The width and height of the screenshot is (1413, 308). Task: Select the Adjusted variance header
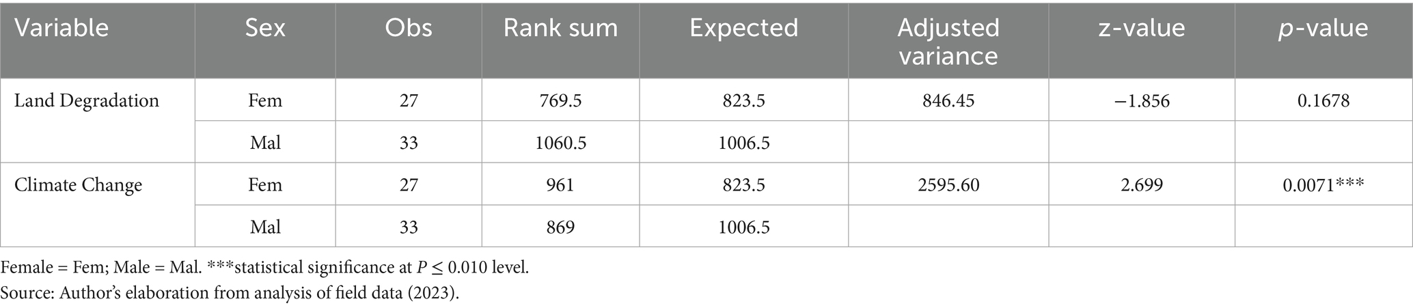pos(948,41)
